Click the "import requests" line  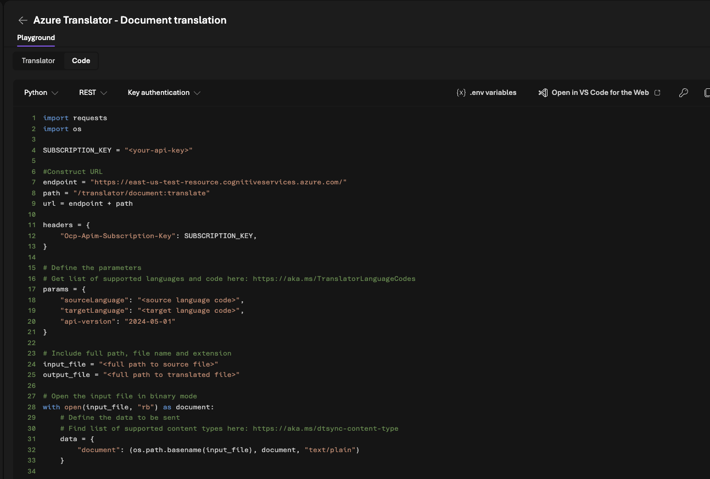coord(75,118)
